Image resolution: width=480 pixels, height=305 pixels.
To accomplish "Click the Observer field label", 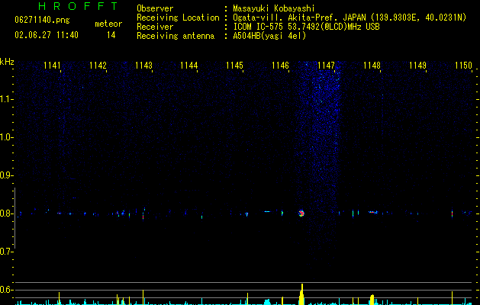I will 155,8.
